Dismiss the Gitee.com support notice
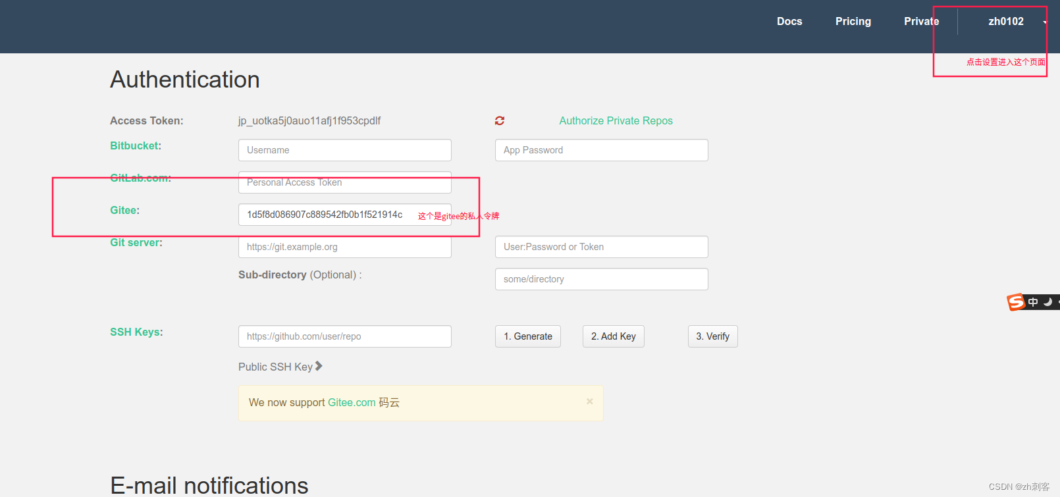This screenshot has width=1060, height=497. coord(590,402)
